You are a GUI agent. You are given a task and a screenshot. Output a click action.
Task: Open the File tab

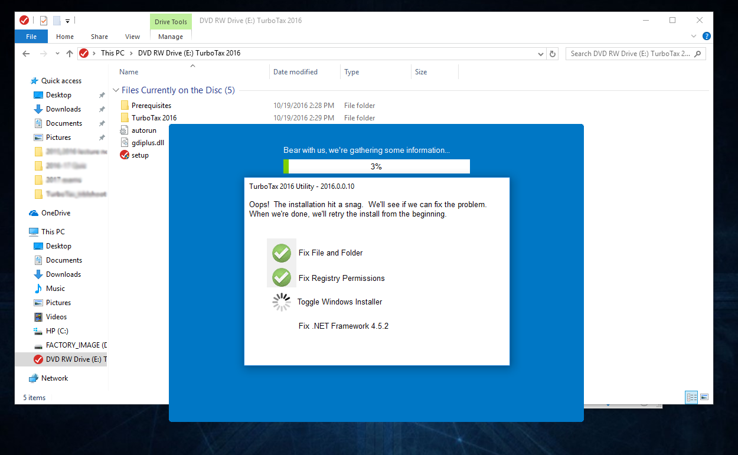point(31,37)
